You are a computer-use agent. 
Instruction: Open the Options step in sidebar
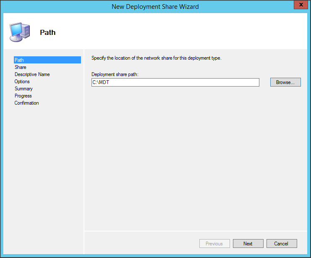pyautogui.click(x=22, y=82)
